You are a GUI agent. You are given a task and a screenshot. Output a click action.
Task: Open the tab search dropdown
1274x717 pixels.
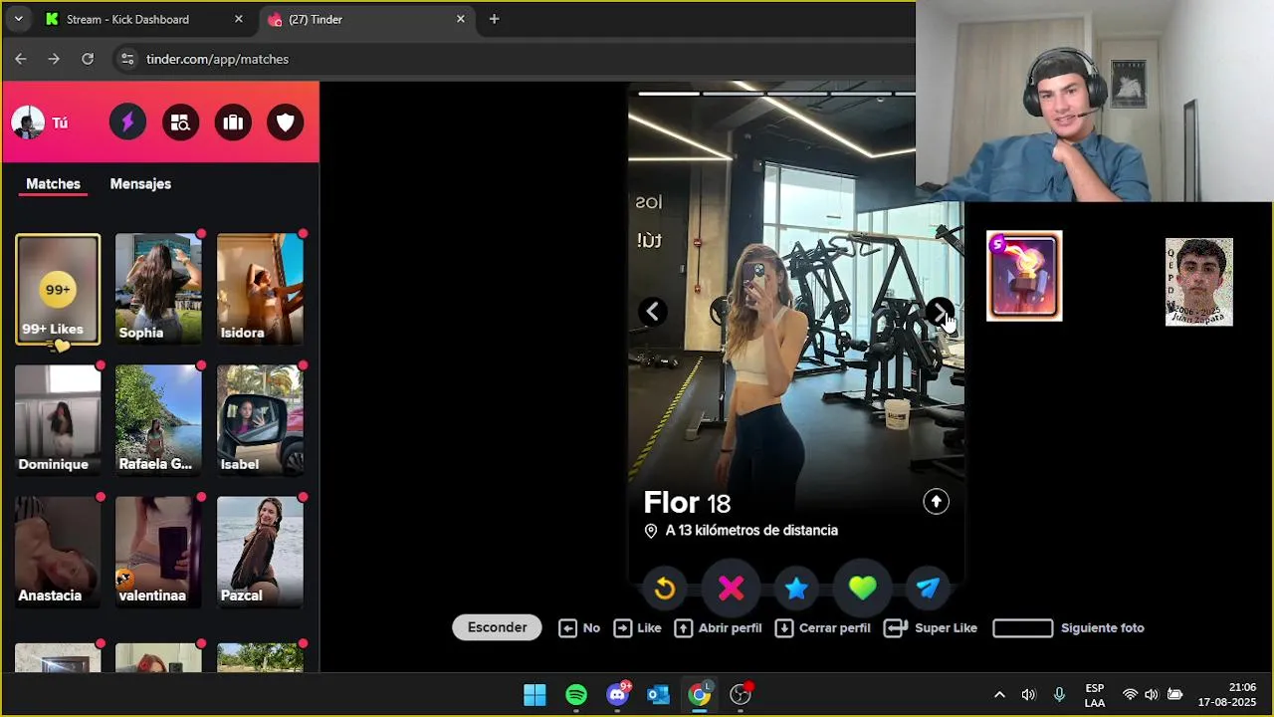point(18,19)
